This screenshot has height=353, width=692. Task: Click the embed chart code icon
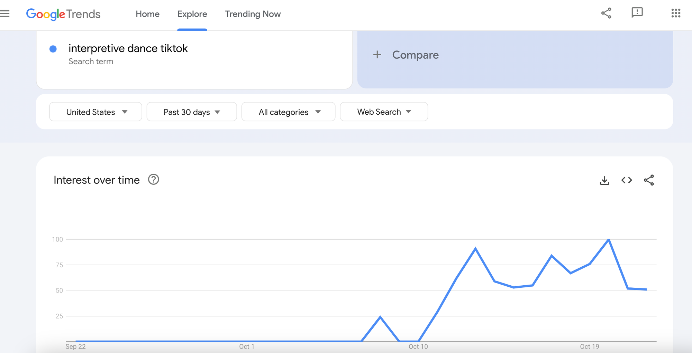[627, 180]
